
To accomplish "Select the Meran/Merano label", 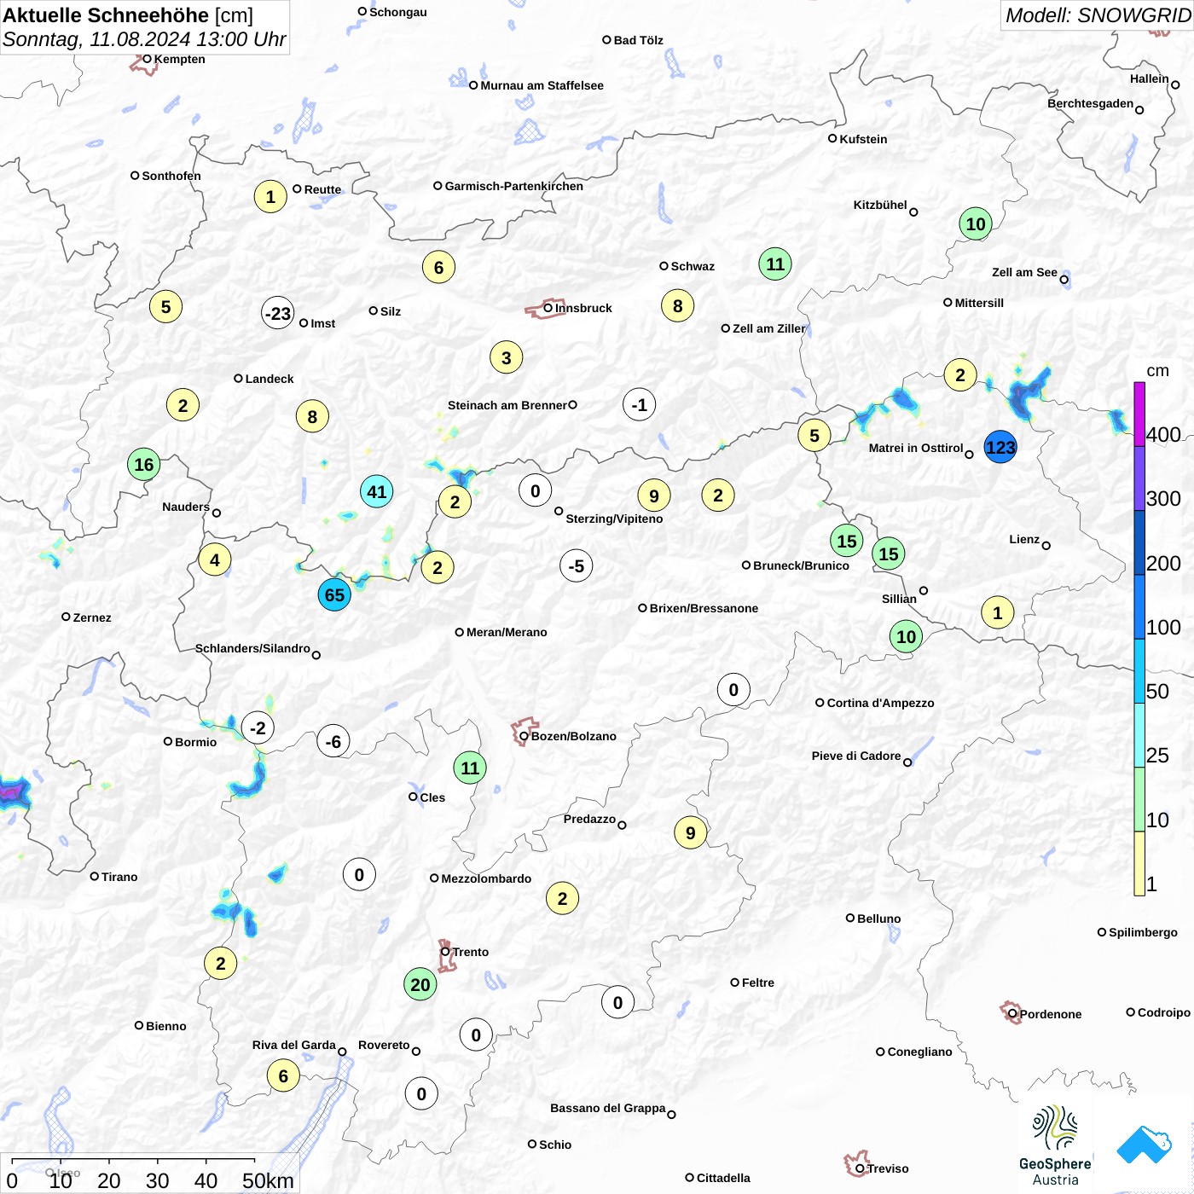I will click(x=507, y=632).
